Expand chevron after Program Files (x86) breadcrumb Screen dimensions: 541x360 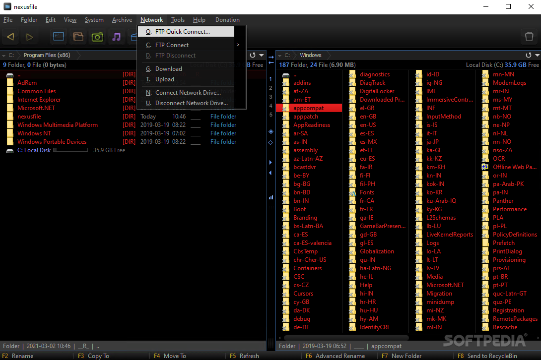[78, 55]
